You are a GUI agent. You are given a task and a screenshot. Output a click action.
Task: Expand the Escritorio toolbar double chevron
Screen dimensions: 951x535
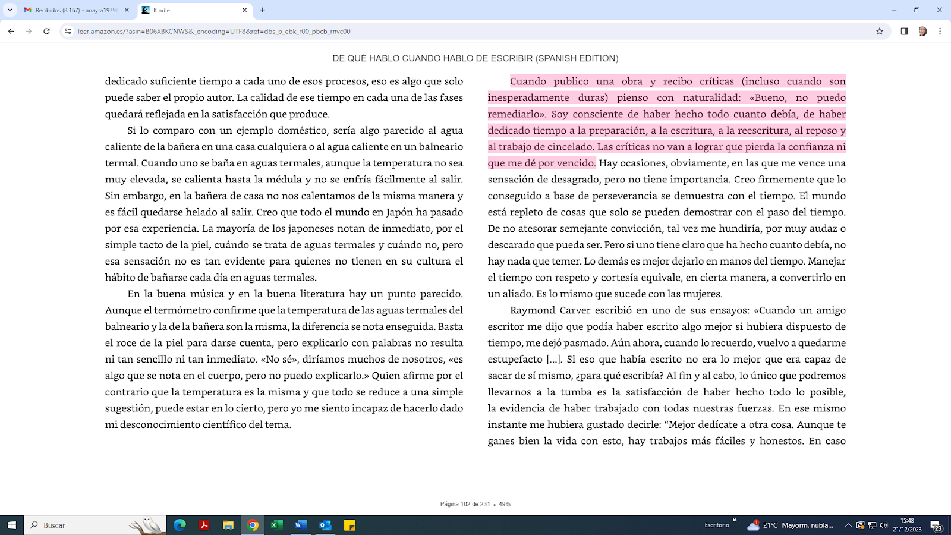pyautogui.click(x=735, y=520)
